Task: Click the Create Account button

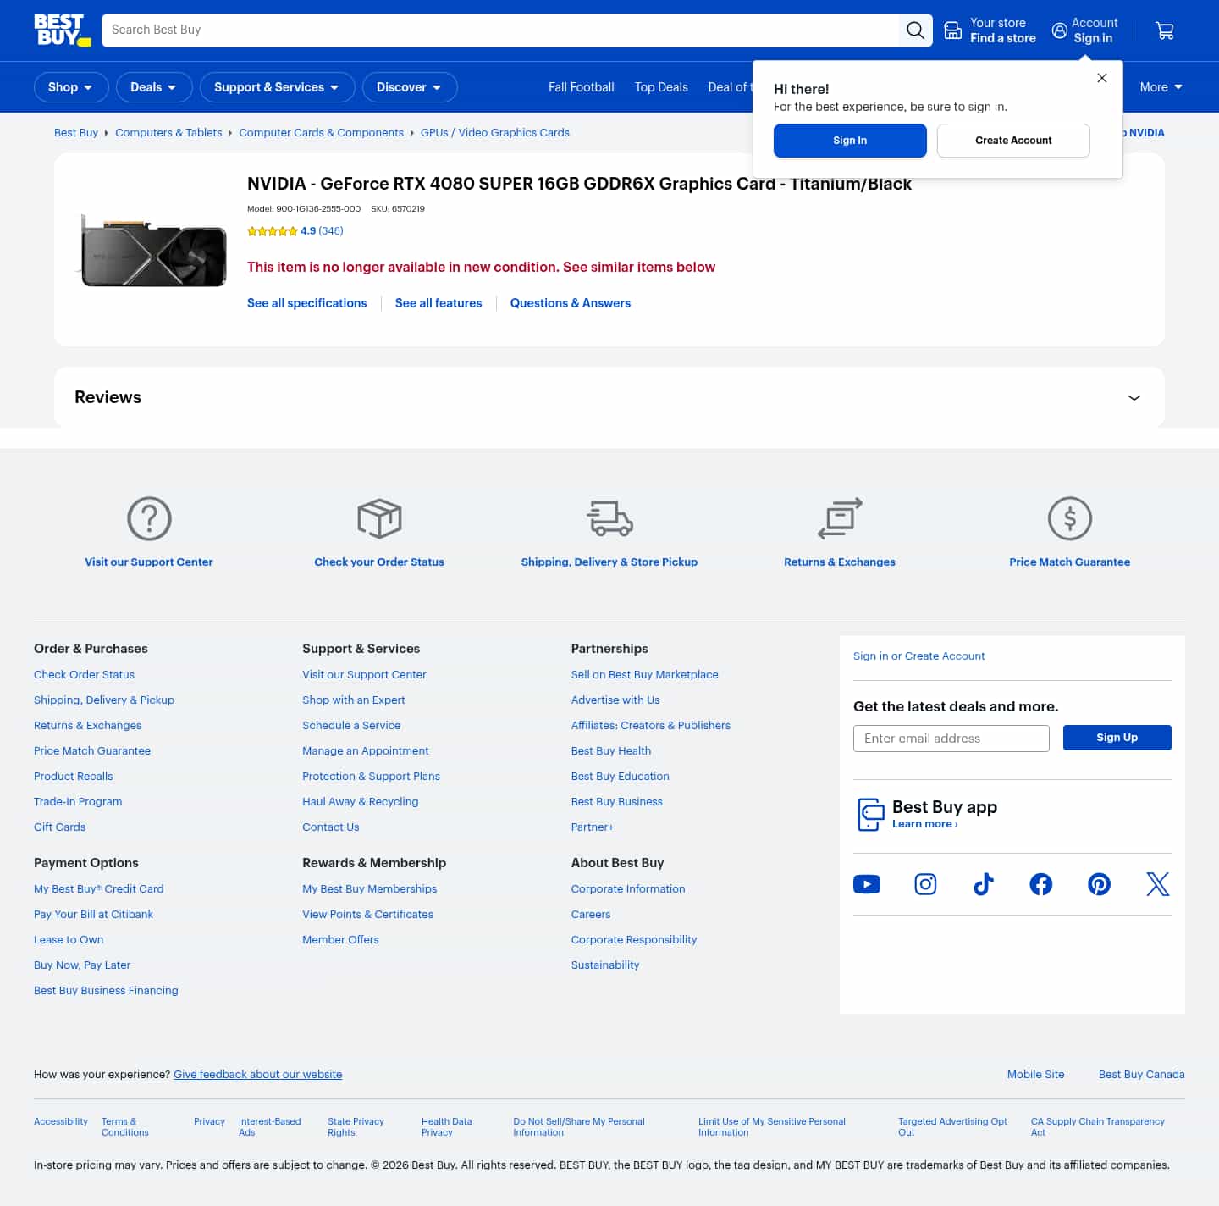Action: 1013,141
